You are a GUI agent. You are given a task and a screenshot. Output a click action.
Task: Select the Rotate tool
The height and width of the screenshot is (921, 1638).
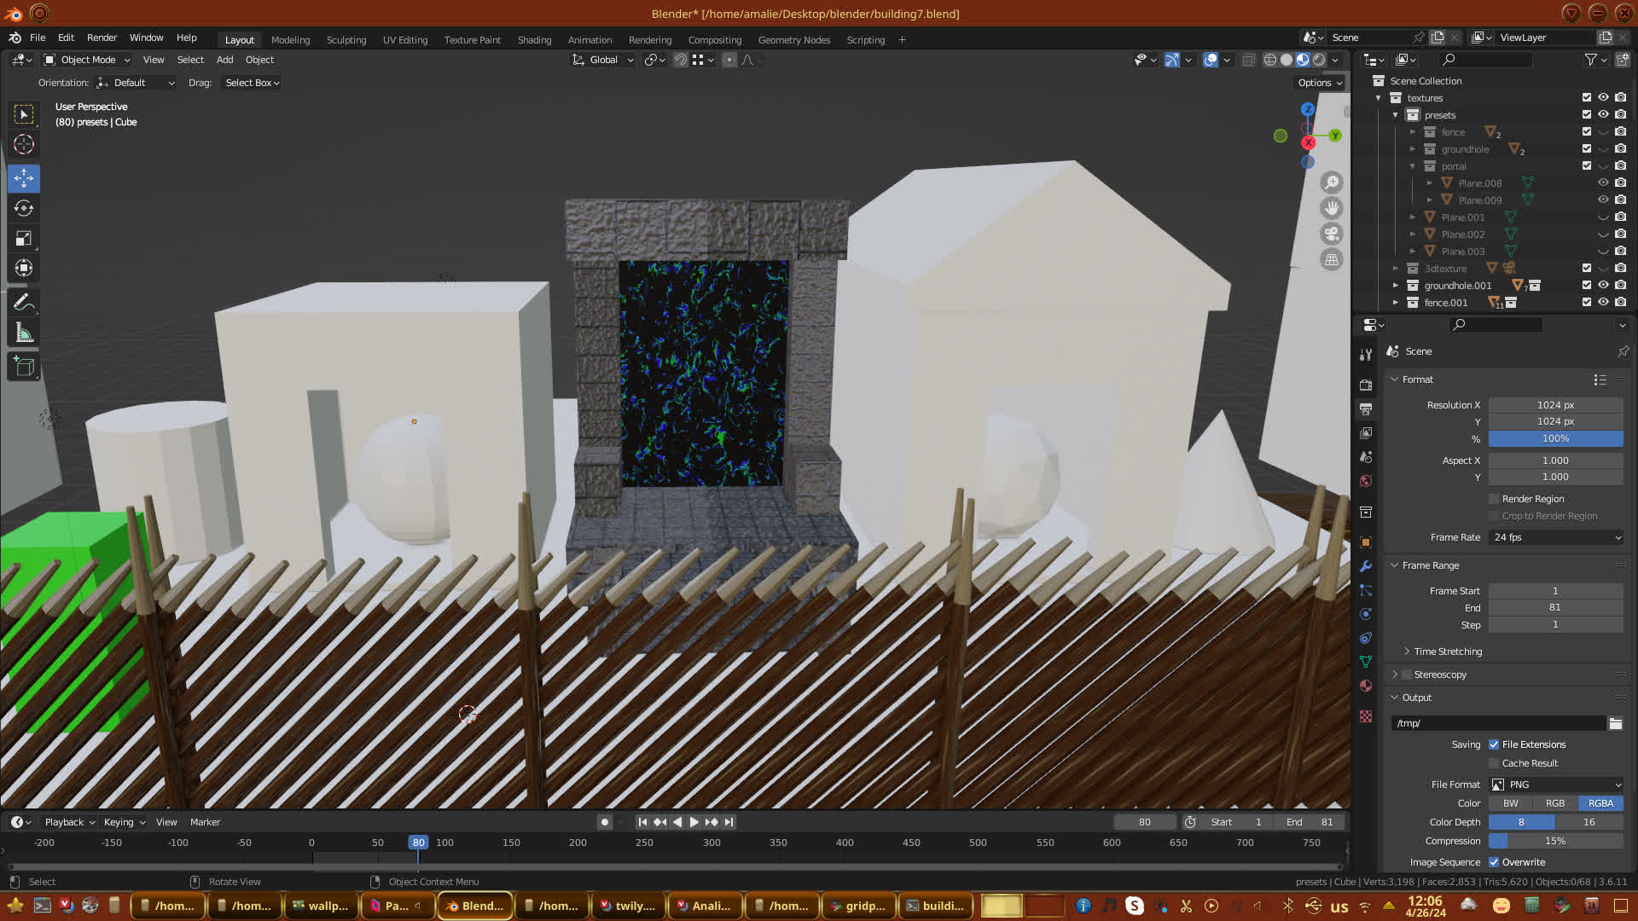point(24,208)
